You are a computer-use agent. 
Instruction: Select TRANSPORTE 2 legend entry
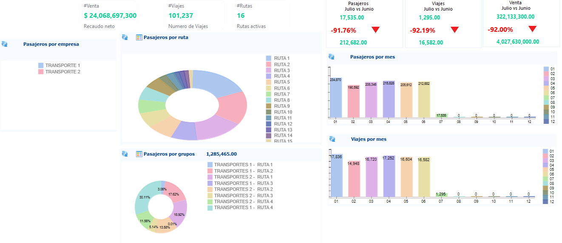[59, 72]
